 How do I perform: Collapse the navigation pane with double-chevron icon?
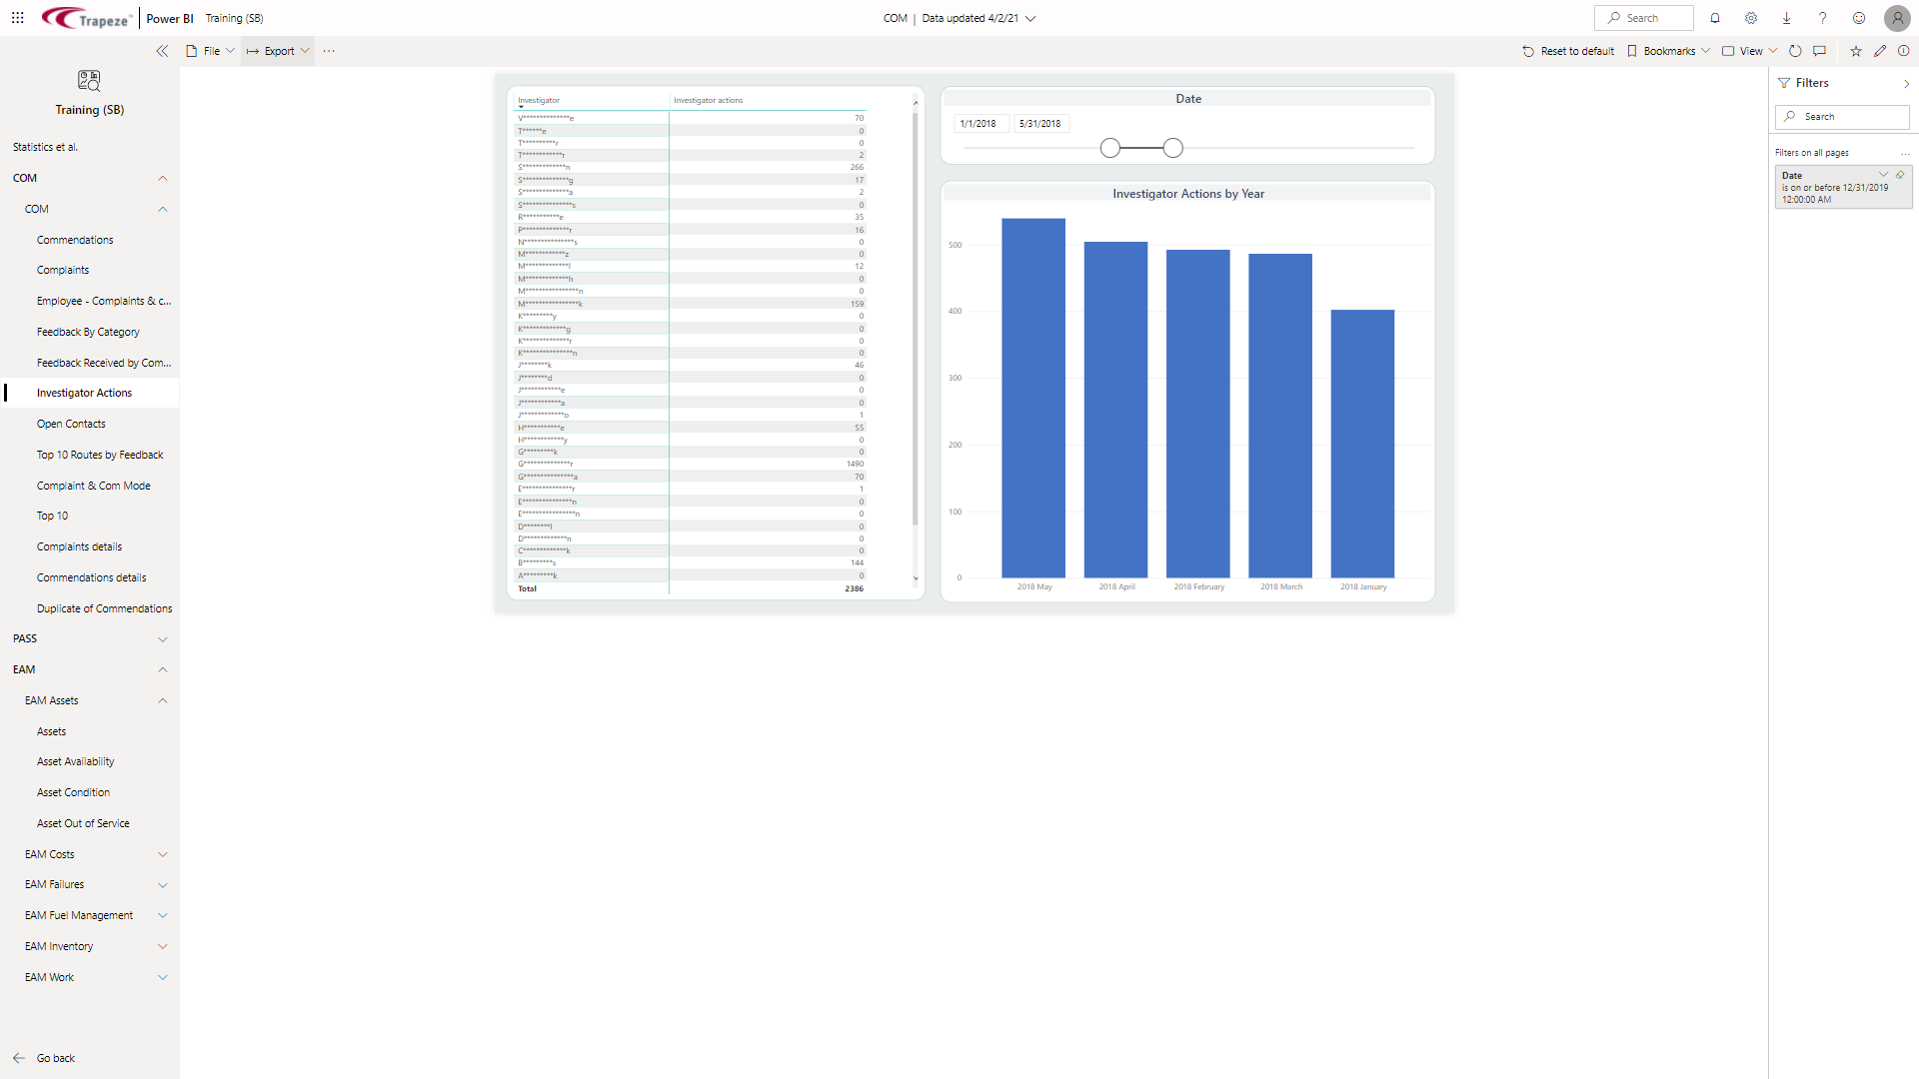(162, 51)
